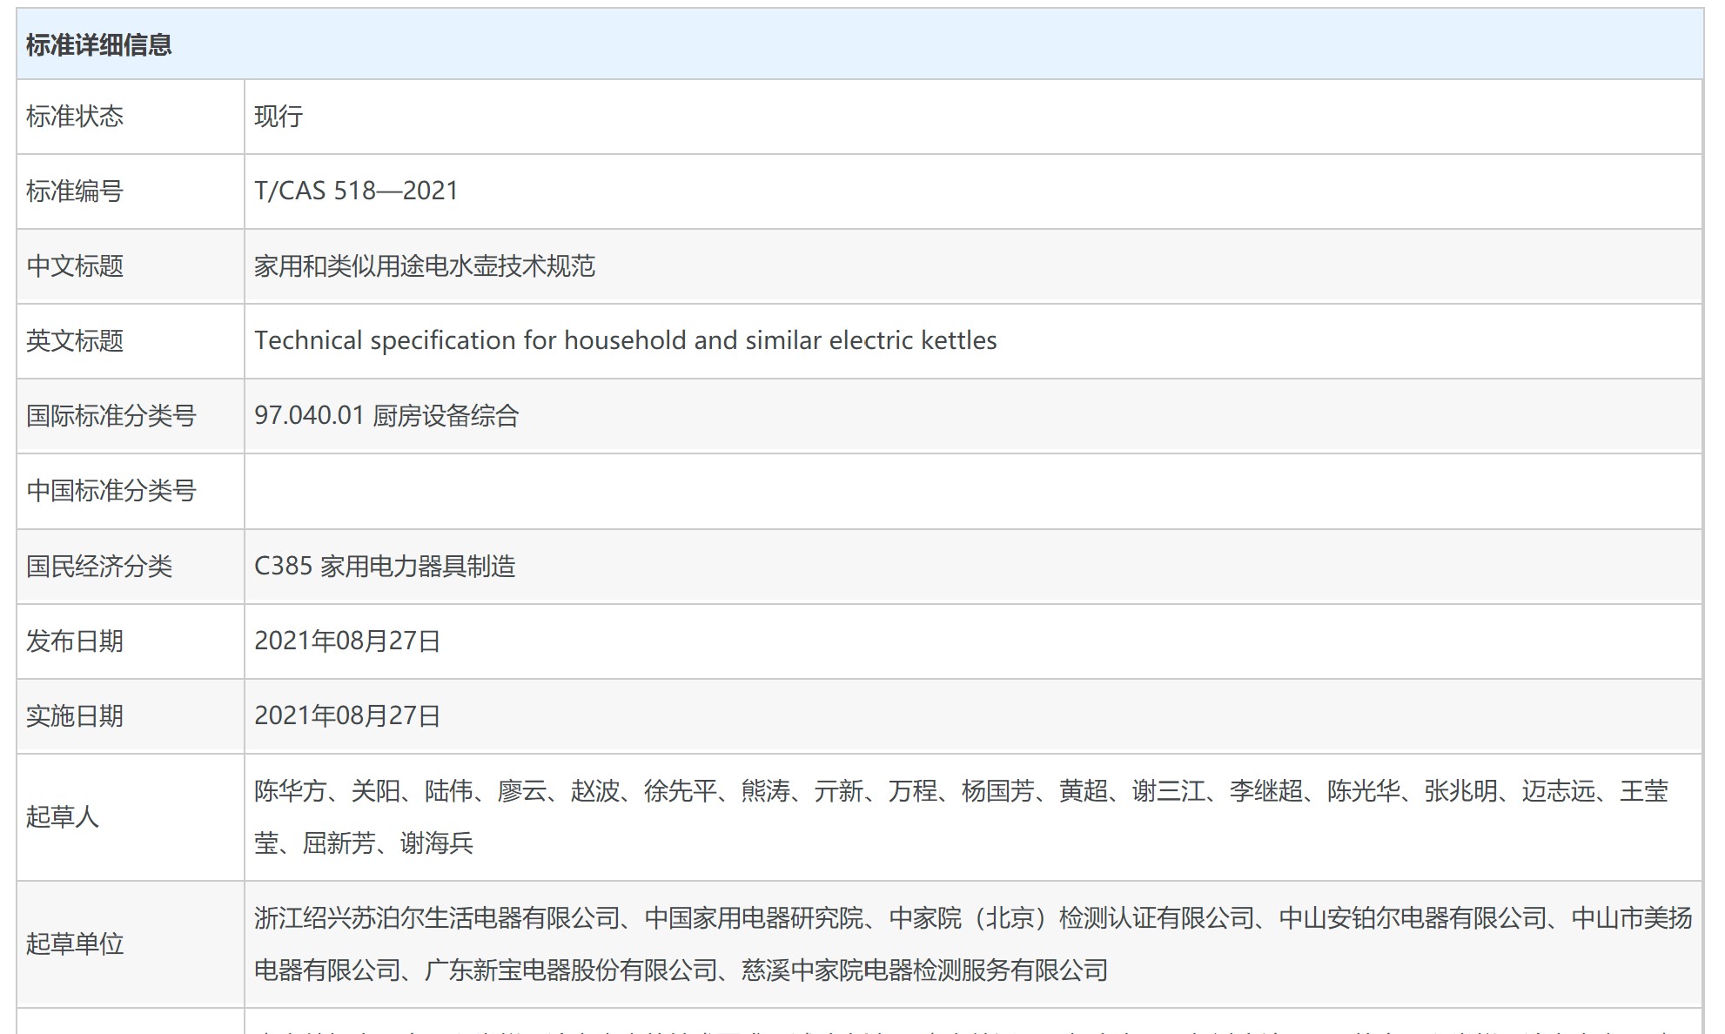
Task: Click the 中国标准分类号 label cell
Action: click(111, 491)
